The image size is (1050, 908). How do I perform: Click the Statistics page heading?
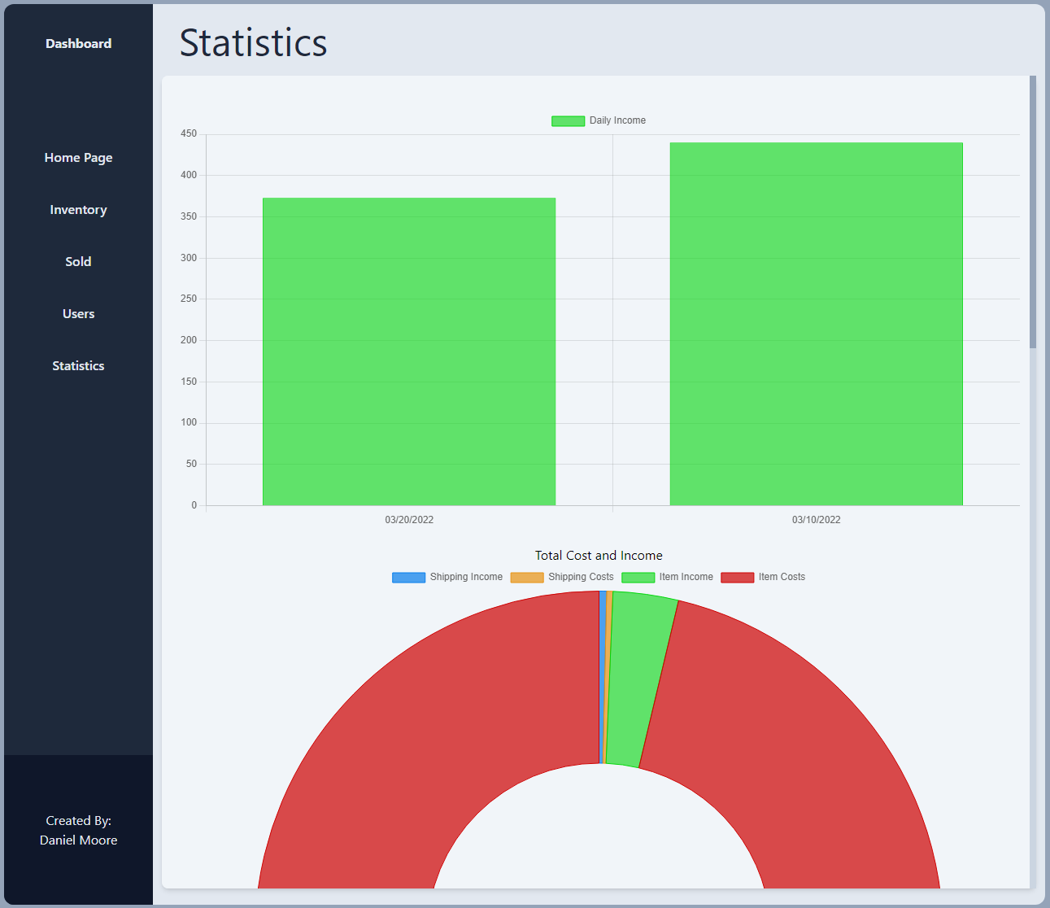coord(253,43)
